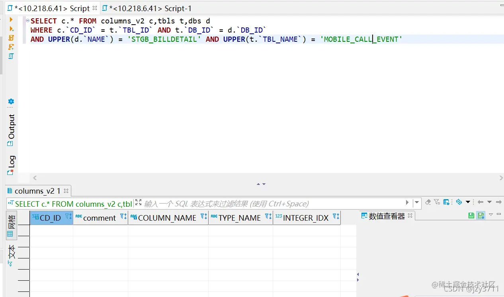Click the panel divider collapse arrows
Viewport: 504px width, 297px height.
click(261, 184)
